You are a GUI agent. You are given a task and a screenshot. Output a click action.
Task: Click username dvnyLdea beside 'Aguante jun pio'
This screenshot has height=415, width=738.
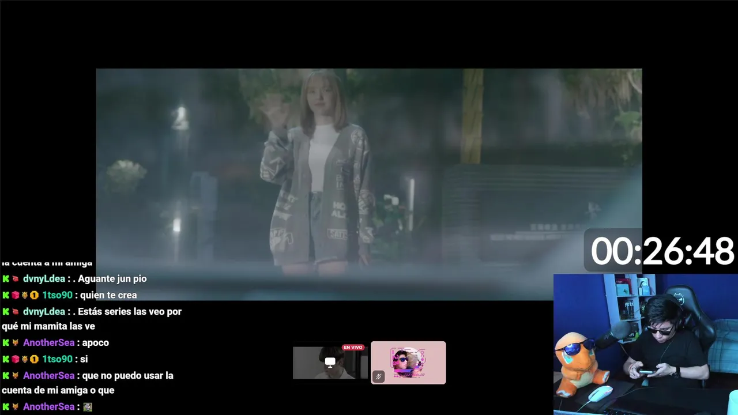[44, 279]
